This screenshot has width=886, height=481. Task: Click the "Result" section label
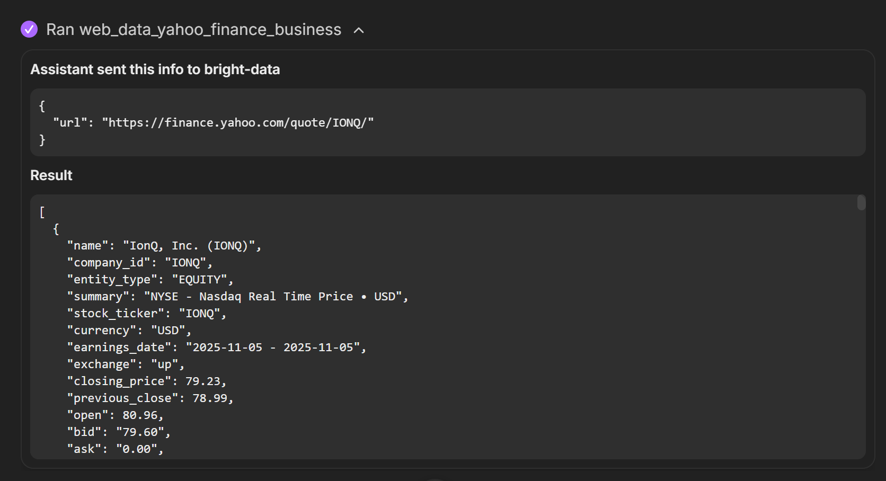[x=51, y=175]
